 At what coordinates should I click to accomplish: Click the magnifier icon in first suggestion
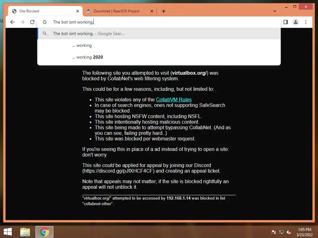(45, 33)
